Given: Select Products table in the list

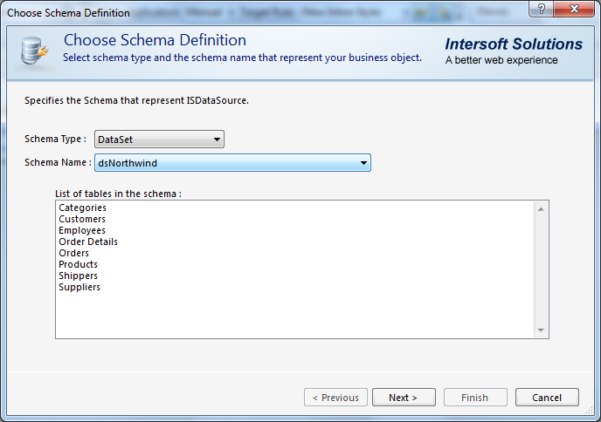Looking at the screenshot, I should (78, 264).
